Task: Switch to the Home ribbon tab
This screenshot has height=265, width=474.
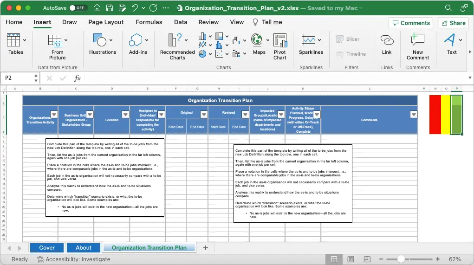Action: point(14,22)
